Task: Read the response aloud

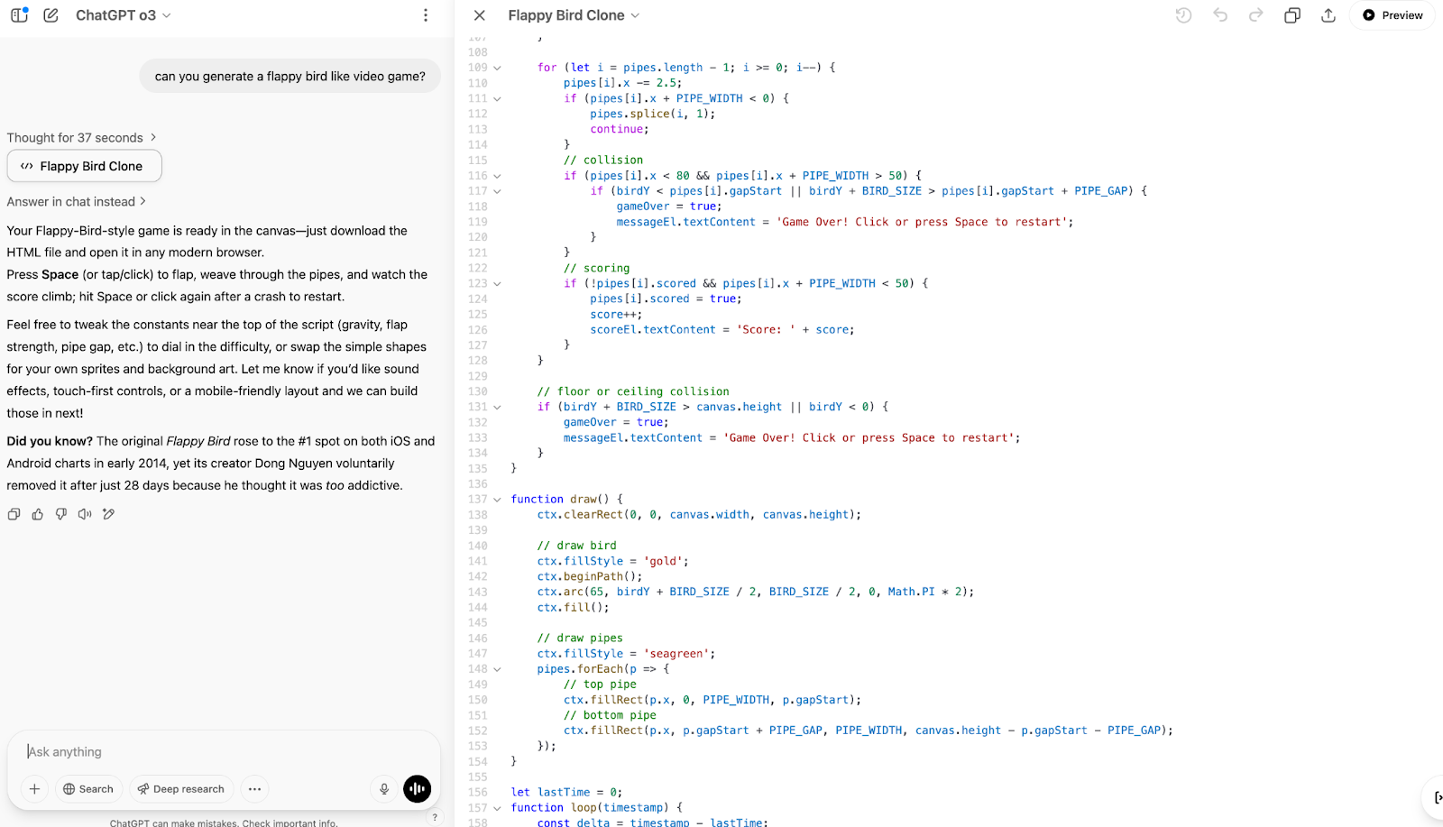Action: pos(85,514)
